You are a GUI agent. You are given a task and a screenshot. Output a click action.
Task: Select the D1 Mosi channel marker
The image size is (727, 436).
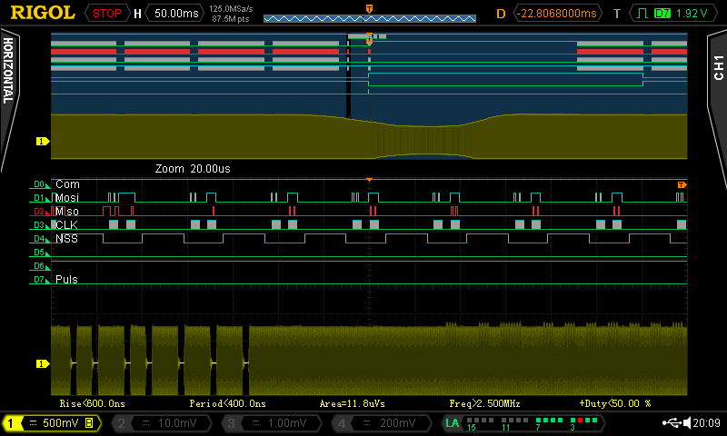pyautogui.click(x=40, y=197)
